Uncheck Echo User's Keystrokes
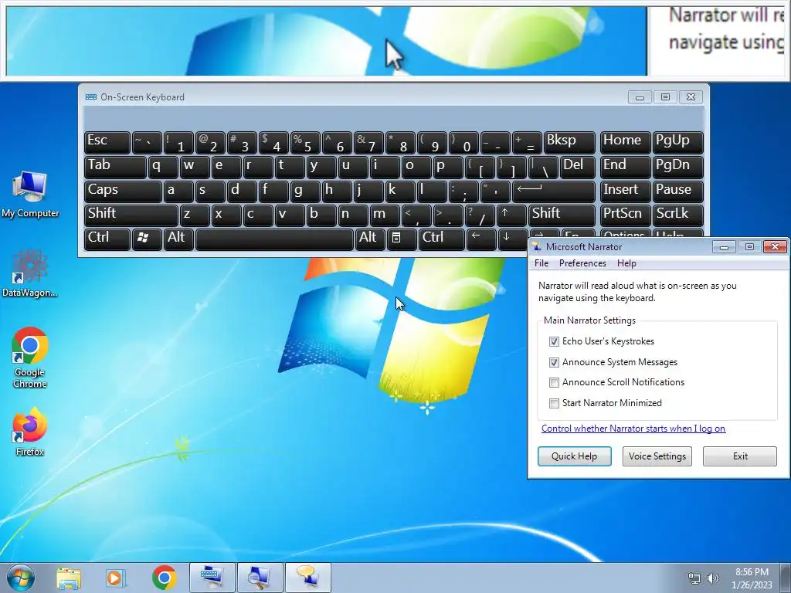 [x=554, y=341]
